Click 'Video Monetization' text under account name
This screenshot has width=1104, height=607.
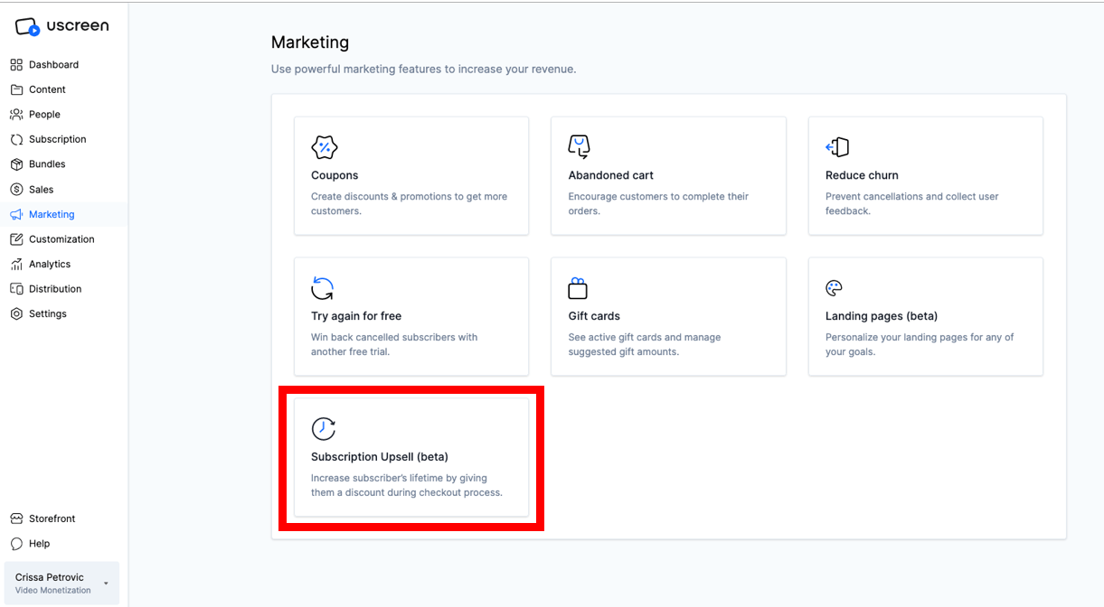click(53, 591)
